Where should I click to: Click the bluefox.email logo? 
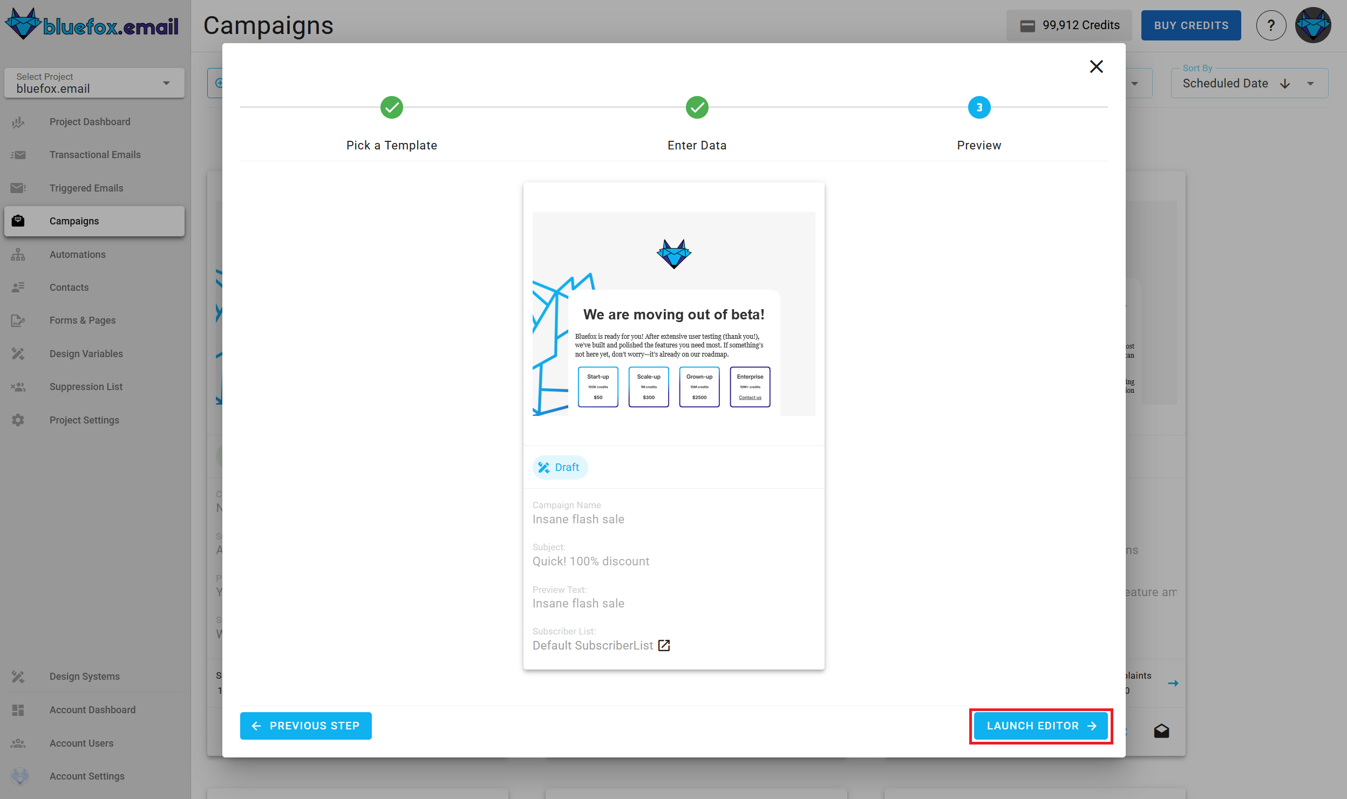coord(92,24)
